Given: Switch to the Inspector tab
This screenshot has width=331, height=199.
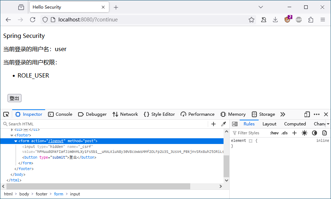Looking at the screenshot, I should tap(29, 114).
